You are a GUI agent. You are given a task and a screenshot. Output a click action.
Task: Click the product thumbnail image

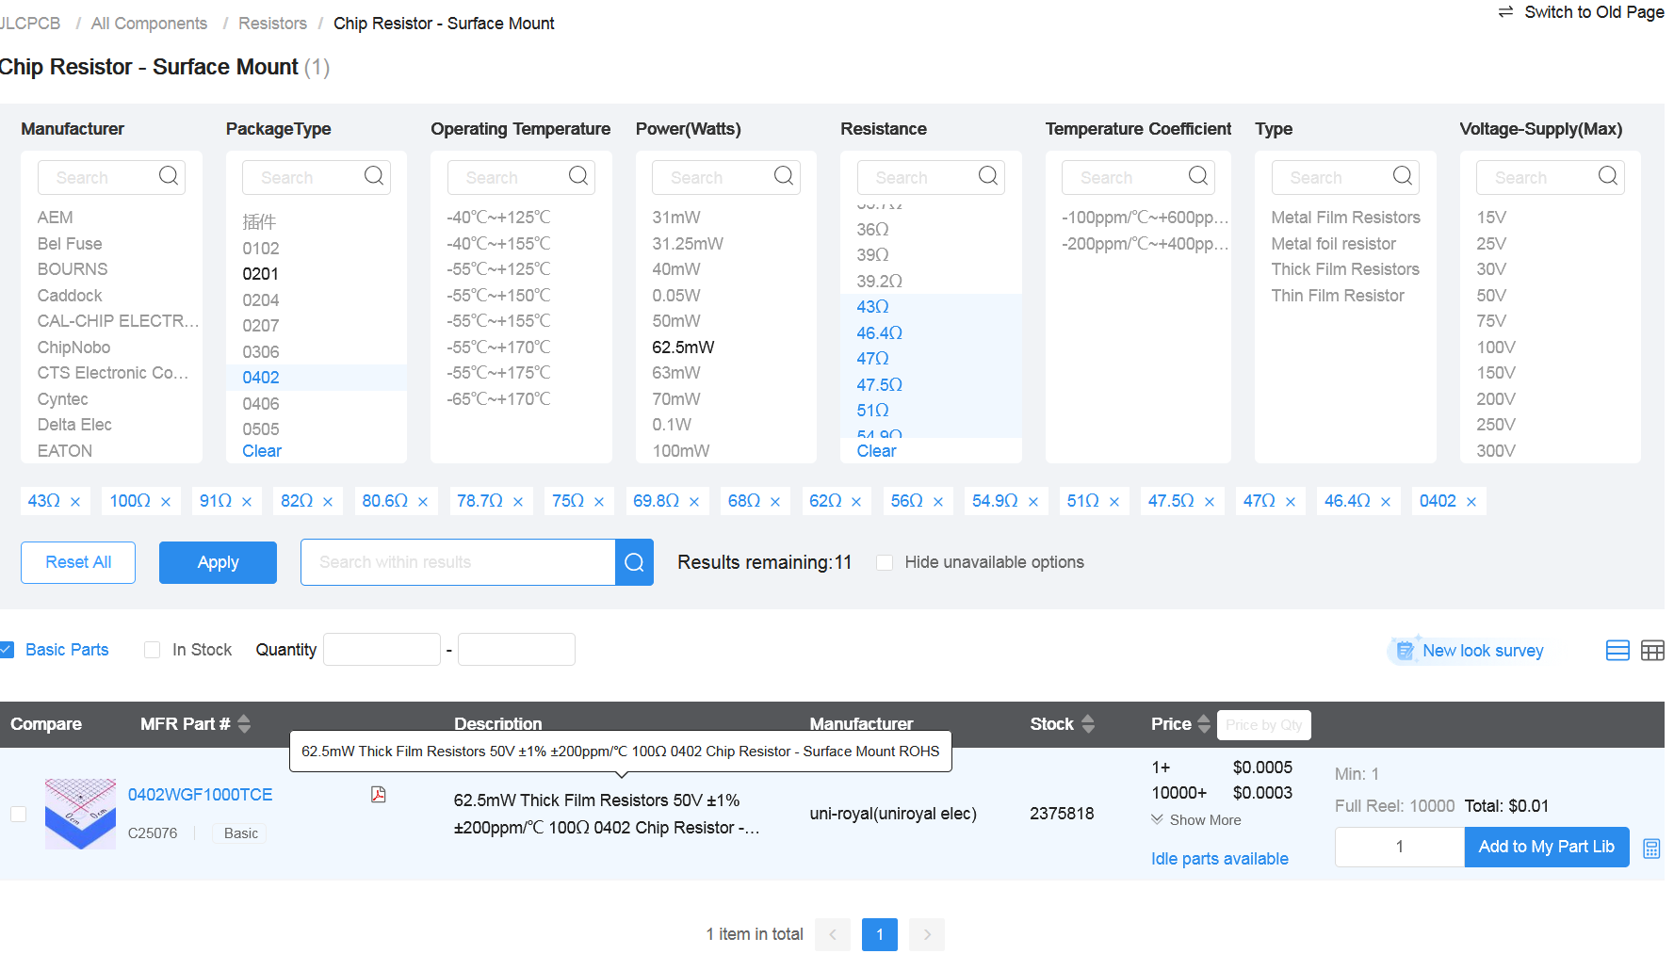tap(80, 814)
